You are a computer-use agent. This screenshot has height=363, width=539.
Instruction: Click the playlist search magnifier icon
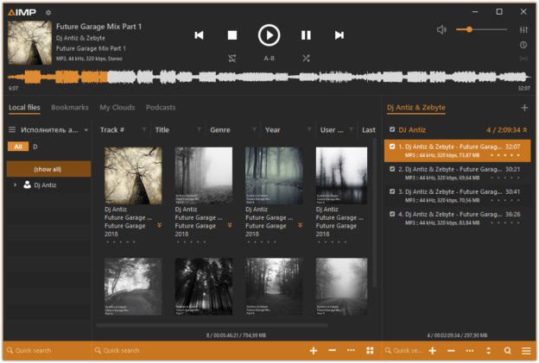click(508, 351)
